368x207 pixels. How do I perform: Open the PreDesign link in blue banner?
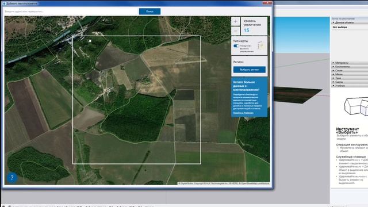243,113
